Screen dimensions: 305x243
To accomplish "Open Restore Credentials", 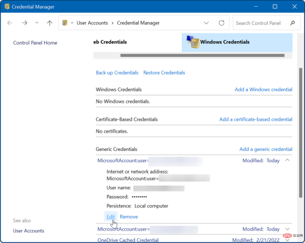I will tap(164, 73).
